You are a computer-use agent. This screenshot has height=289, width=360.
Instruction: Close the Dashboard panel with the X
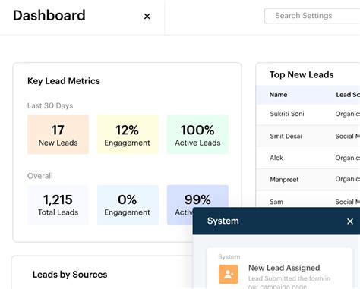coord(147,17)
